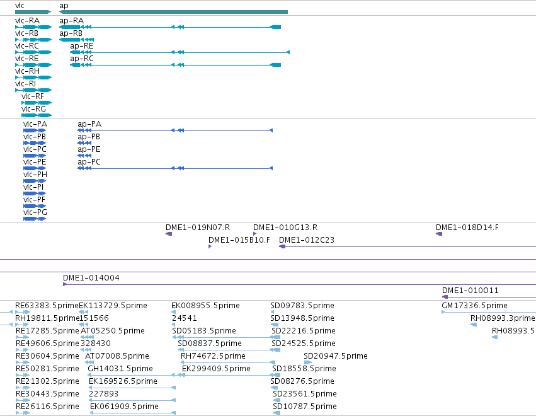536x416 pixels.
Task: Select vlc-PA protein feature
Action: (35, 130)
